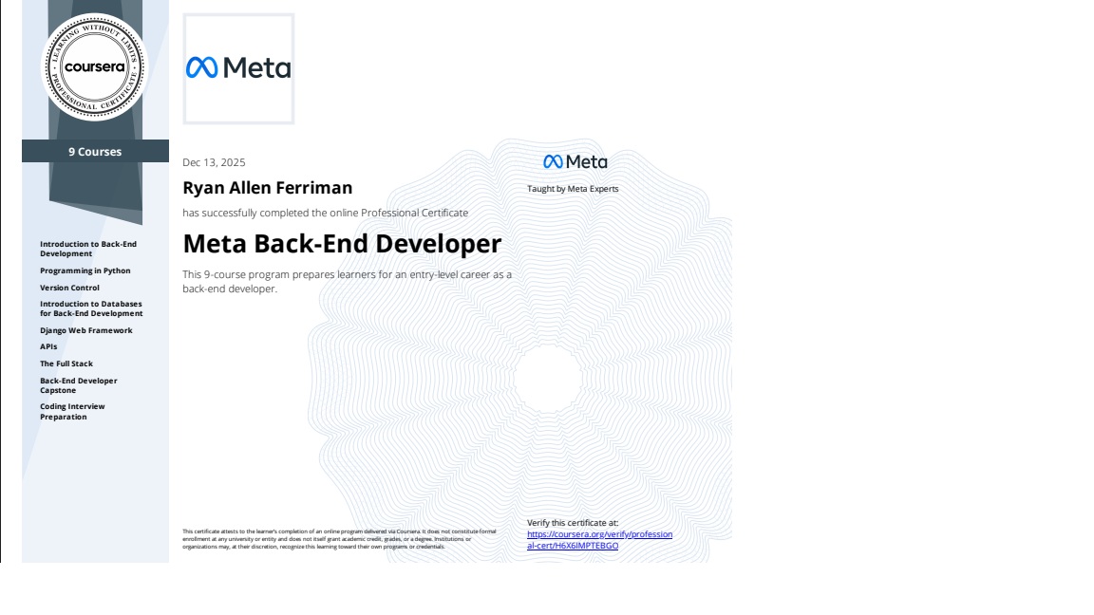Click 'Programming in Python' course
Image resolution: width=1094 pixels, height=615 pixels.
(x=85, y=270)
